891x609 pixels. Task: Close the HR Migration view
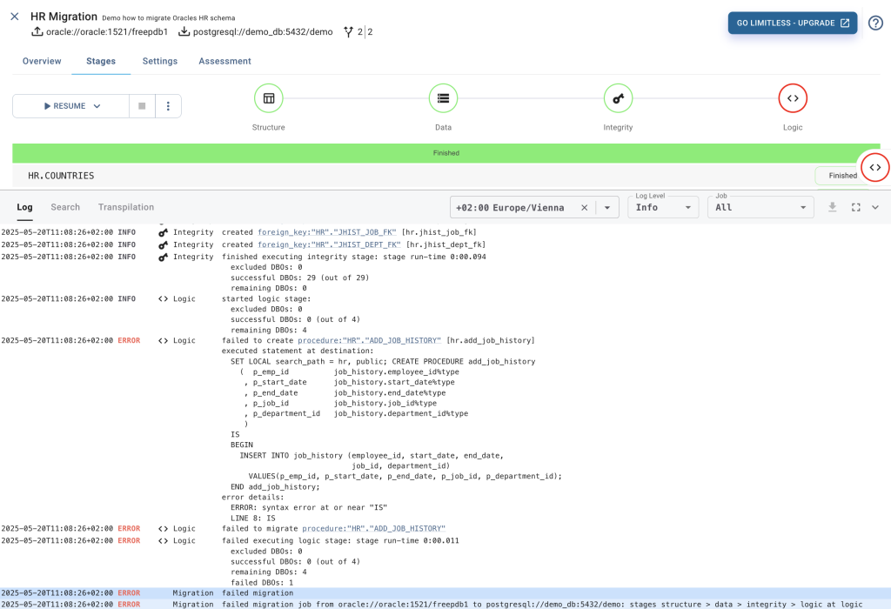click(15, 17)
